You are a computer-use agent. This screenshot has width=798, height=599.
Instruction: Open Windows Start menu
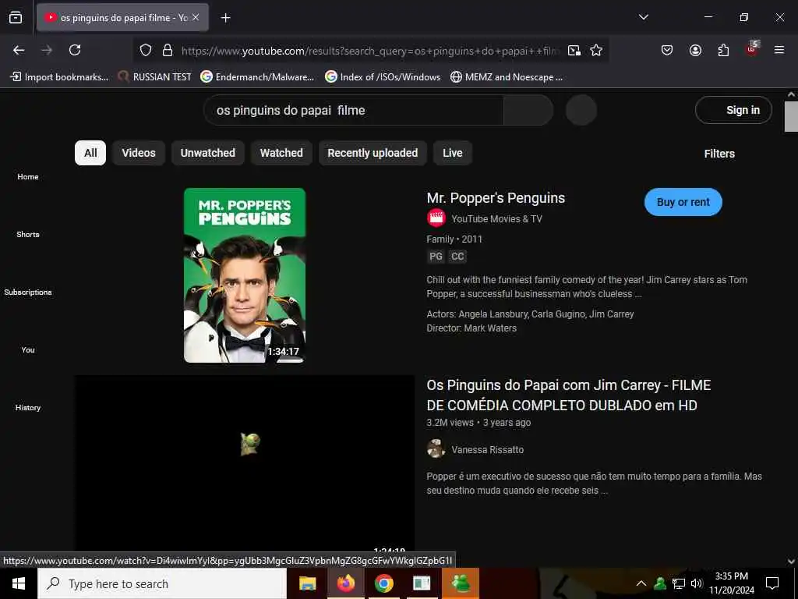coord(19,583)
